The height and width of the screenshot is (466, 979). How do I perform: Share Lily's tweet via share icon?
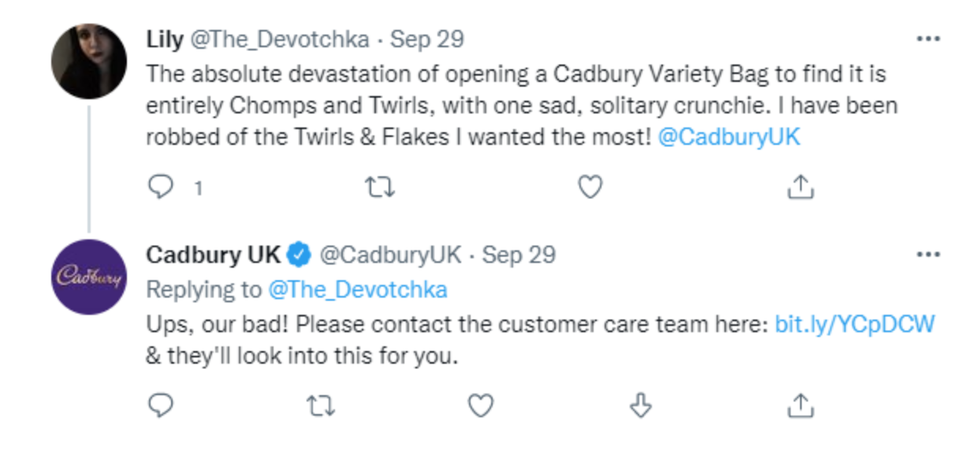tap(800, 187)
